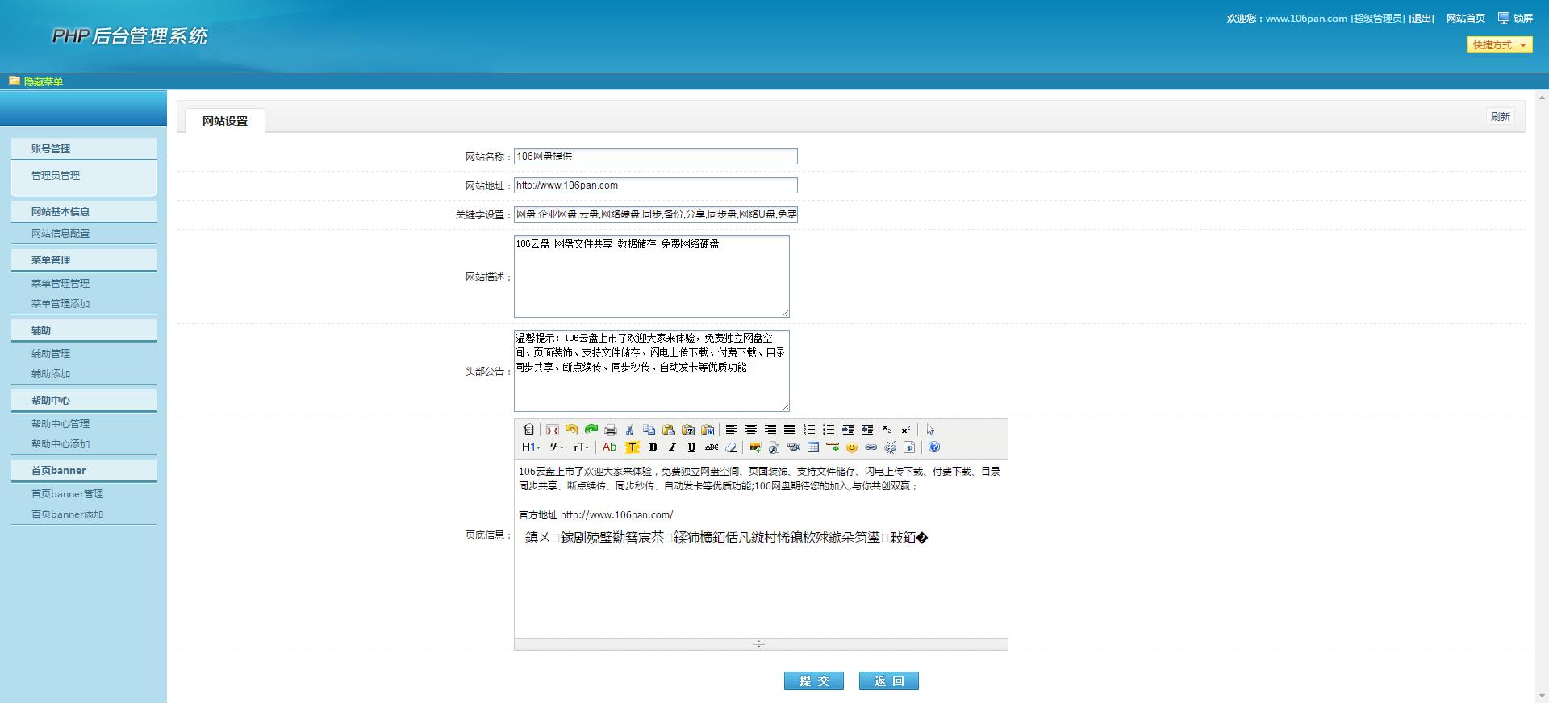
Task: Pick text highlight background color
Action: coord(633,447)
